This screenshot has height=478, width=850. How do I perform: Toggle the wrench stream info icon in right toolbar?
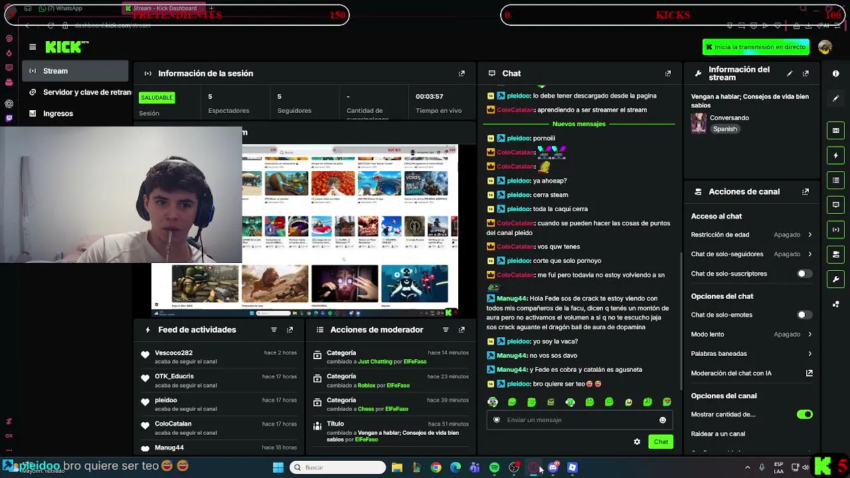(836, 279)
